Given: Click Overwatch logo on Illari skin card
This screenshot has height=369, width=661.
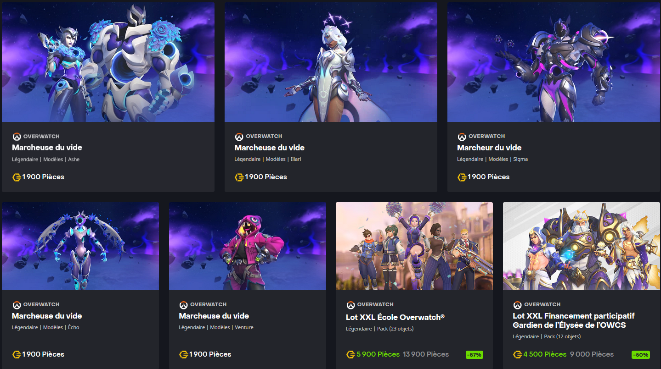Looking at the screenshot, I should point(239,137).
